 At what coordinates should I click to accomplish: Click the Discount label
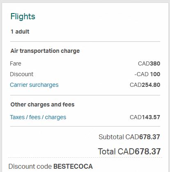click(x=21, y=74)
